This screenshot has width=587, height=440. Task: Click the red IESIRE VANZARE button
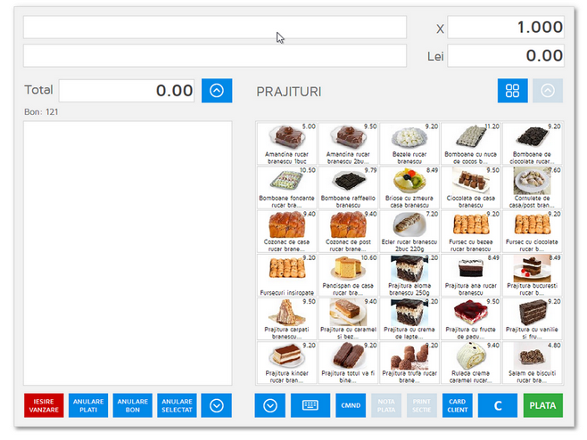[43, 405]
